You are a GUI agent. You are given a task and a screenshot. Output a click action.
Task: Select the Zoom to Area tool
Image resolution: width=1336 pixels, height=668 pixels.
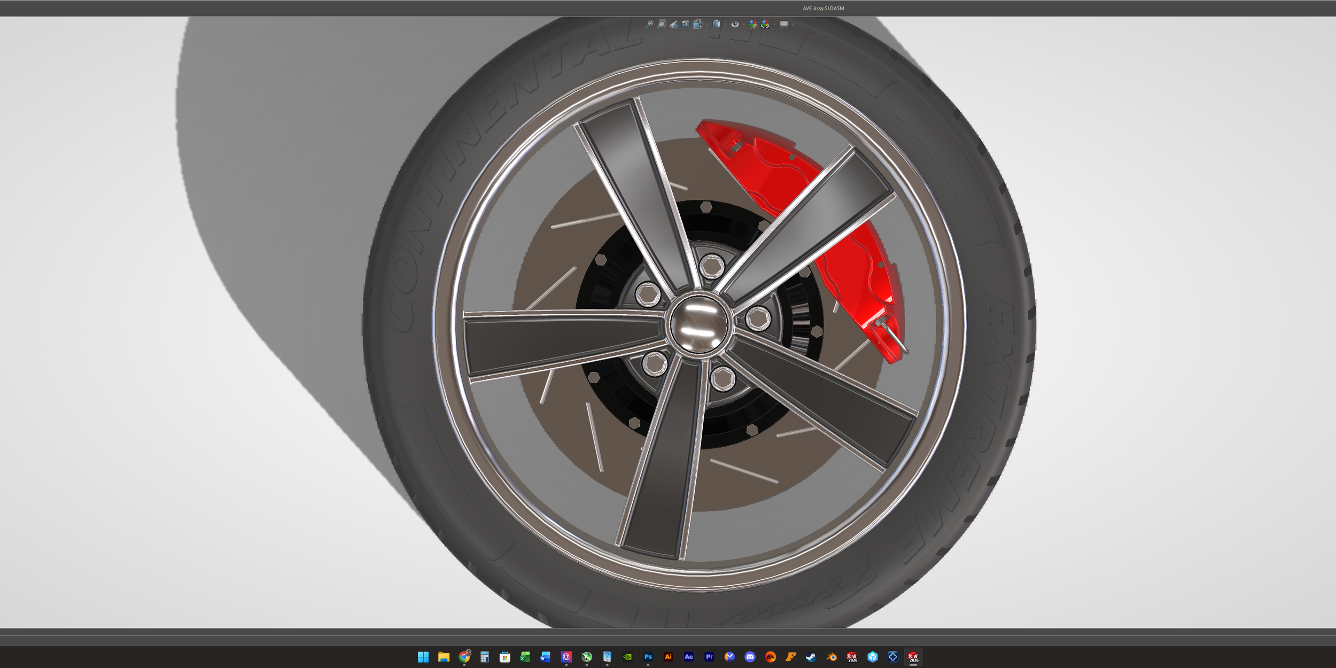[x=662, y=24]
